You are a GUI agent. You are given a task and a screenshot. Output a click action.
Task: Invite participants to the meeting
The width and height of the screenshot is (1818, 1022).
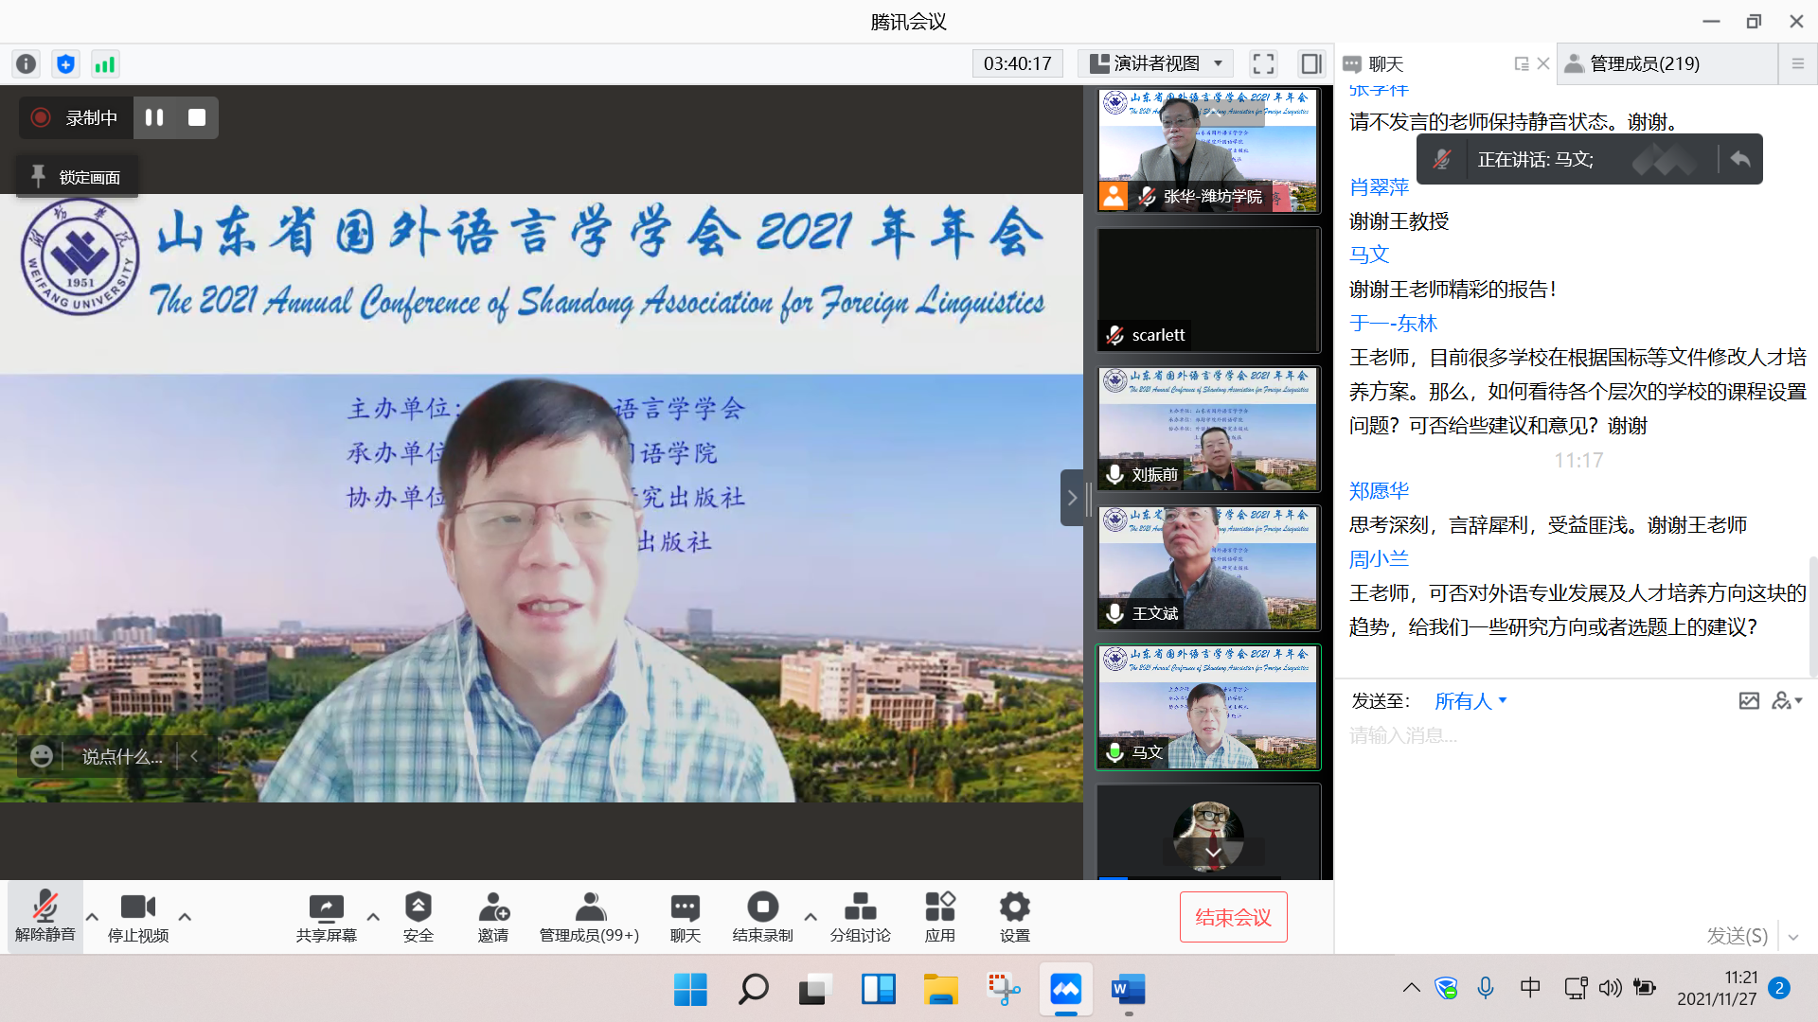click(493, 916)
